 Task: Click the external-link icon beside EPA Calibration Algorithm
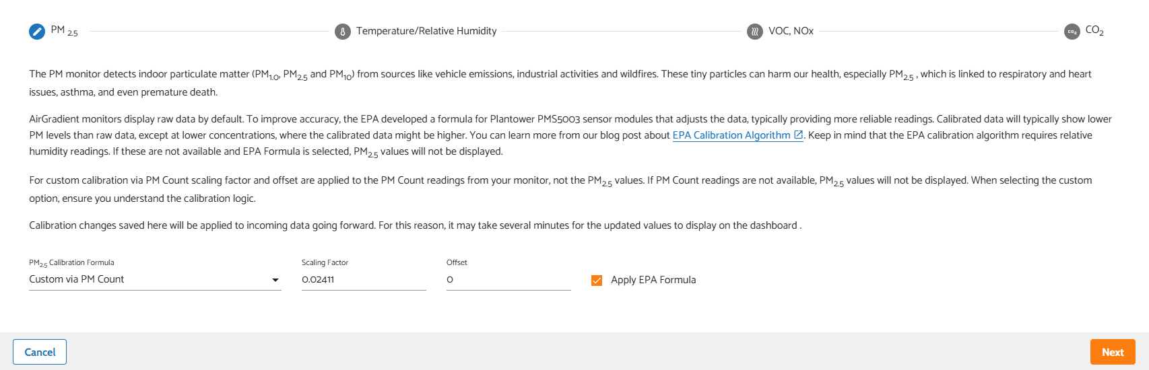[798, 135]
